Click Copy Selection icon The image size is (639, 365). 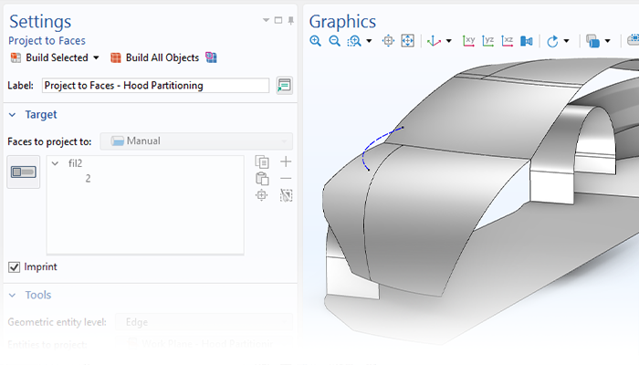click(x=262, y=162)
